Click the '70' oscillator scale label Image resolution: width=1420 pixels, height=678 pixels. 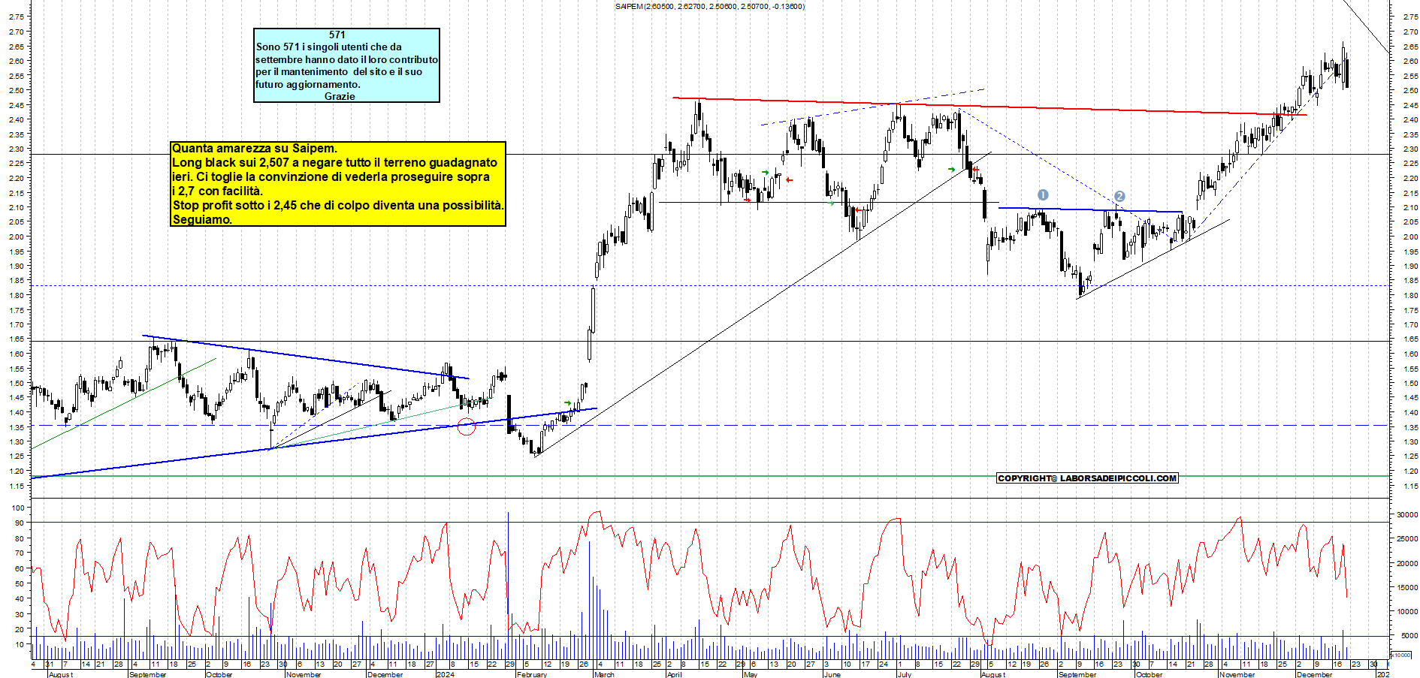point(19,553)
